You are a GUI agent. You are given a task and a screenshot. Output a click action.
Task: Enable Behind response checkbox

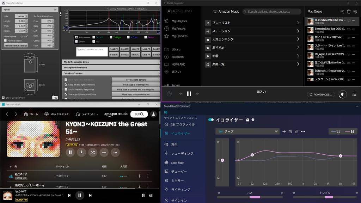click(146, 37)
